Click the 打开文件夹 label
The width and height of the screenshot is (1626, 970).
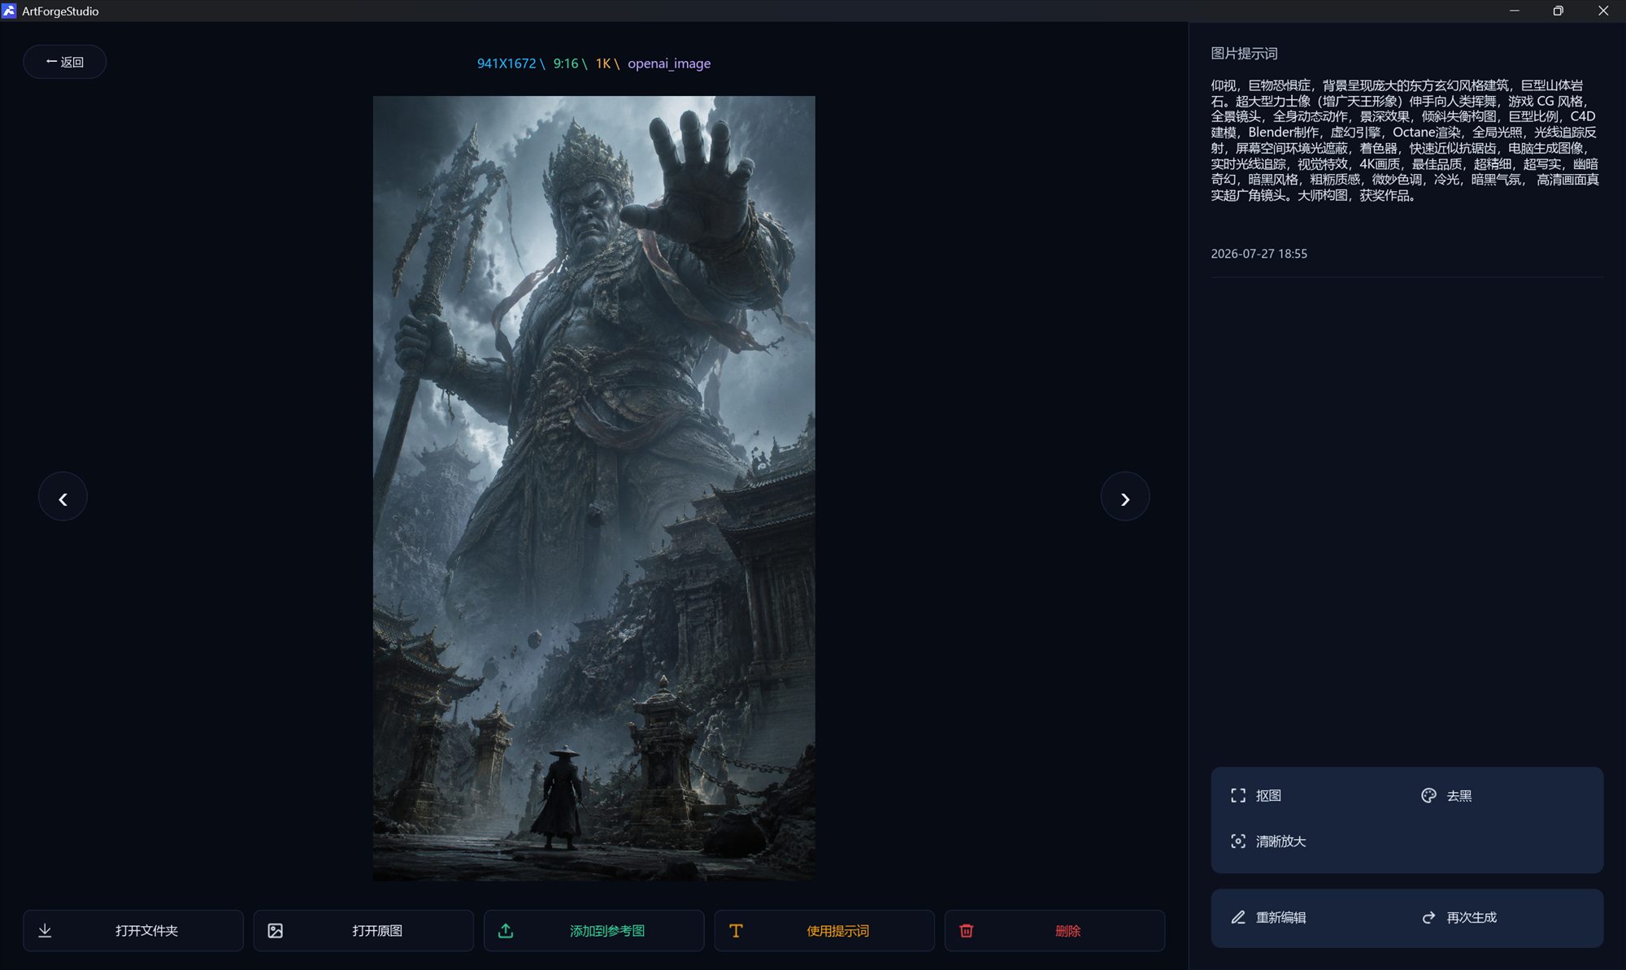(x=146, y=931)
